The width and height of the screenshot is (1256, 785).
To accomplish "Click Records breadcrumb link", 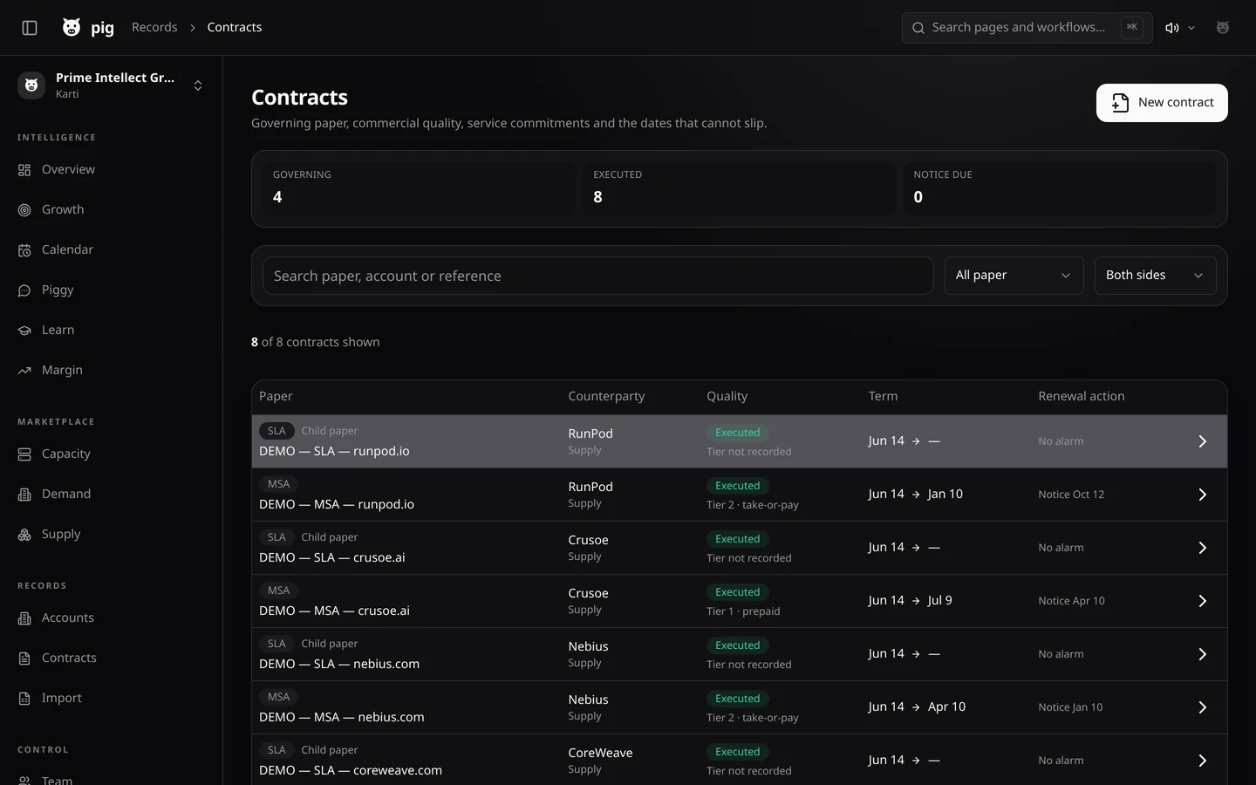I will click(154, 28).
